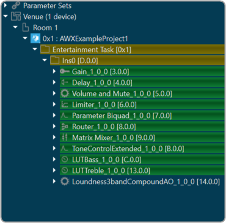Collapse the Room 1 node
This screenshot has width=226, height=223.
pyautogui.click(x=15, y=27)
